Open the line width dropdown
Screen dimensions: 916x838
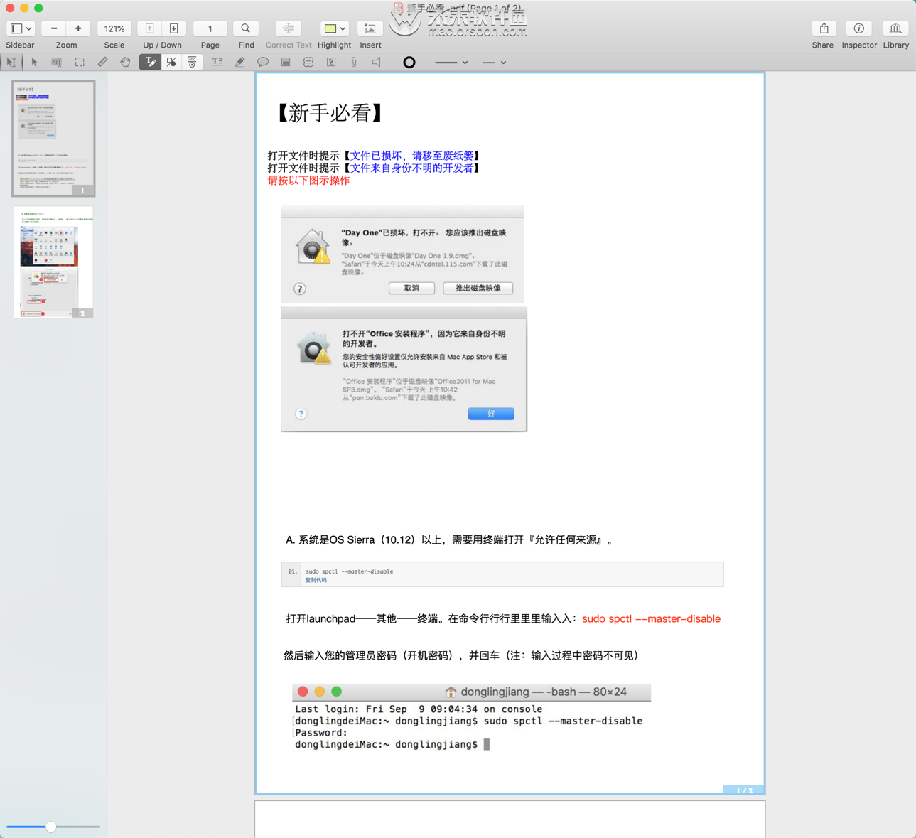pos(494,63)
